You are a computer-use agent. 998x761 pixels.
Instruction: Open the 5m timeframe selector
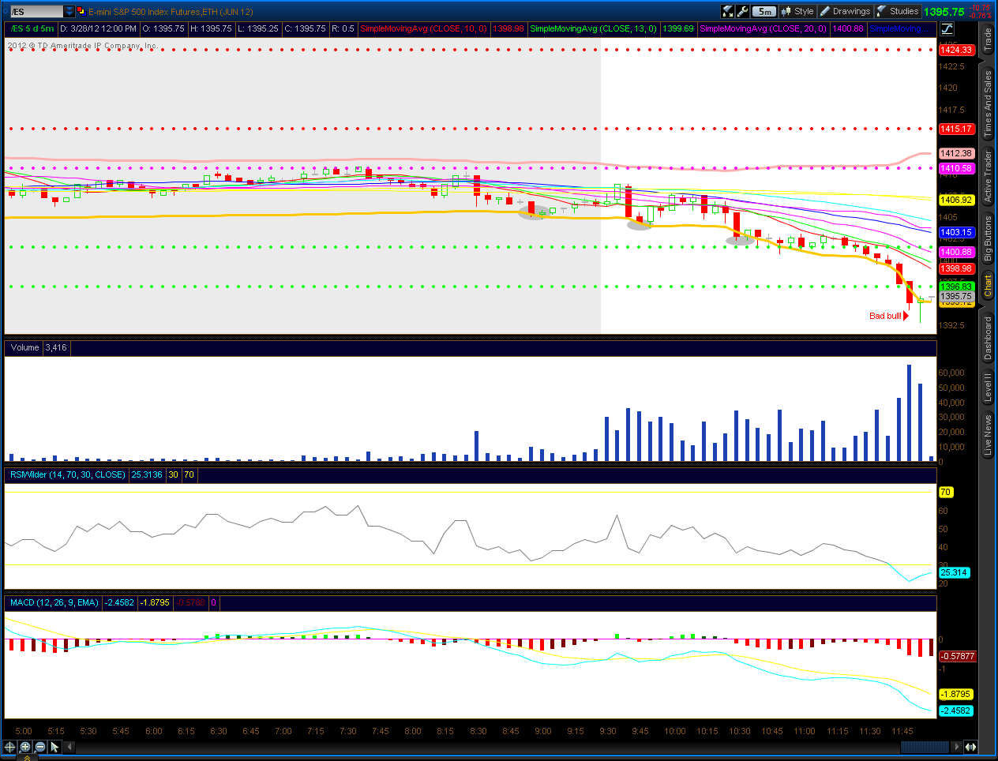[764, 11]
